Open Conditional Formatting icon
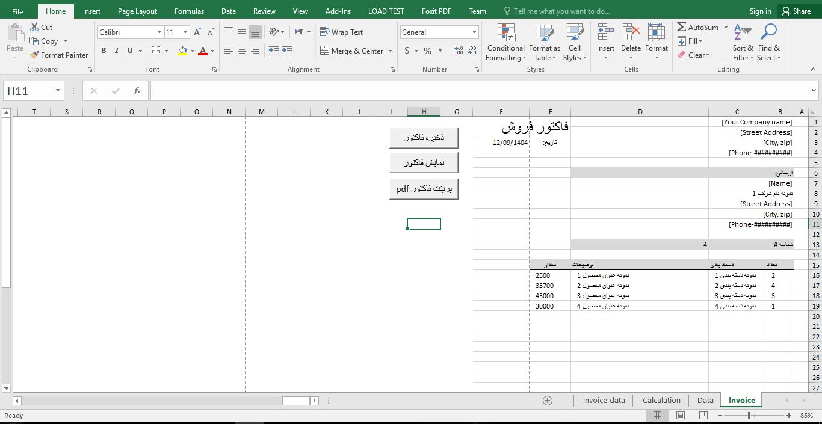 507,33
